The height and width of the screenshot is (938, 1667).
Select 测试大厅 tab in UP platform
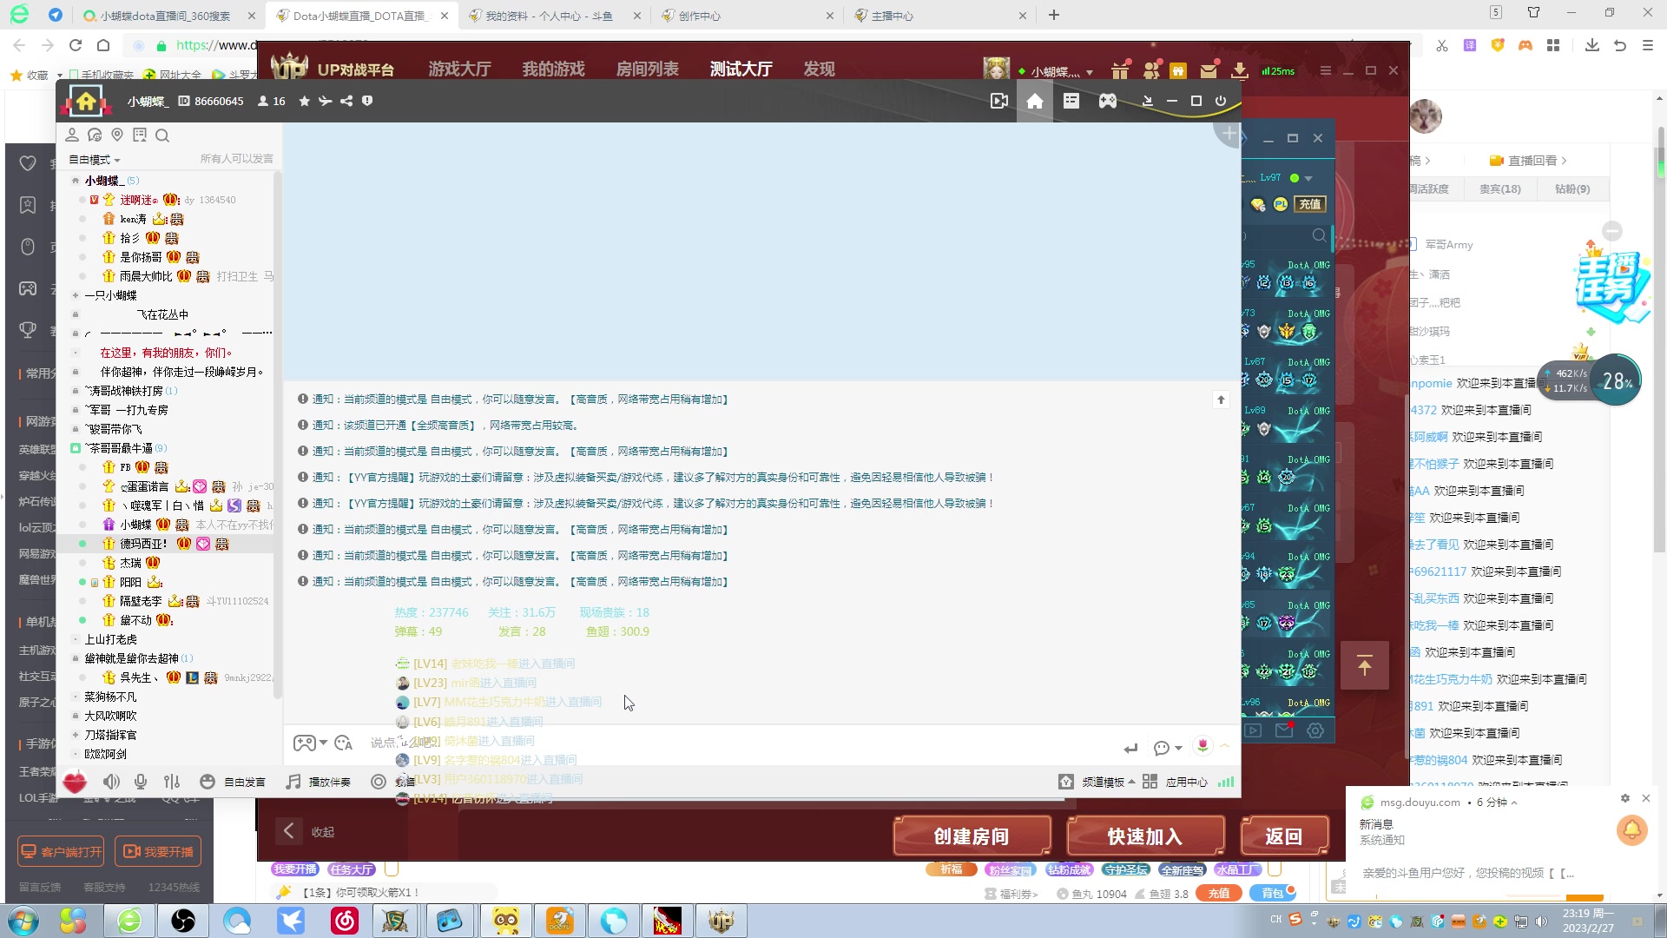coord(741,69)
